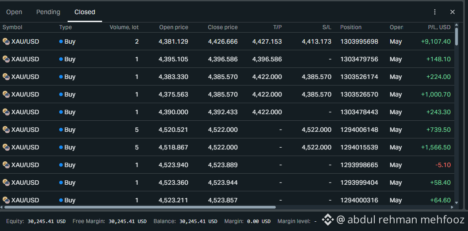Screen dimensions: 468x231
Task: Click the gold icon in position 1293998665 row
Action: tap(6, 165)
